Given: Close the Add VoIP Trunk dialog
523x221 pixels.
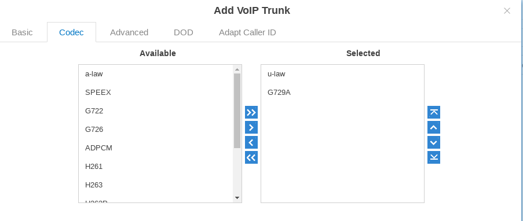Looking at the screenshot, I should (x=507, y=10).
